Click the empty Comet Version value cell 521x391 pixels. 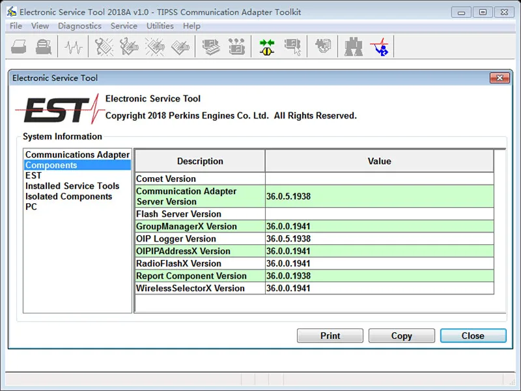pyautogui.click(x=380, y=179)
